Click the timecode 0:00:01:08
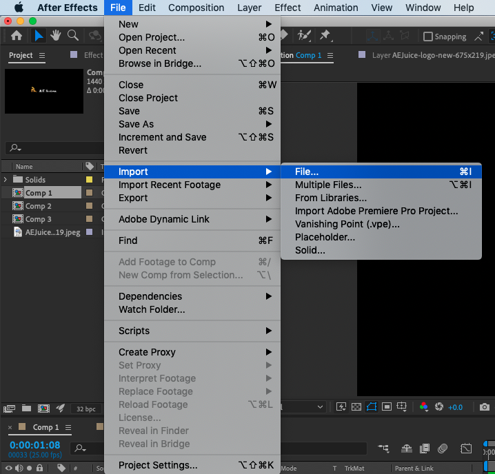 (x=34, y=445)
